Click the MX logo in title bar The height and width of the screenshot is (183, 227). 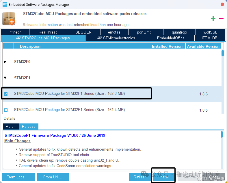pos(5,4)
